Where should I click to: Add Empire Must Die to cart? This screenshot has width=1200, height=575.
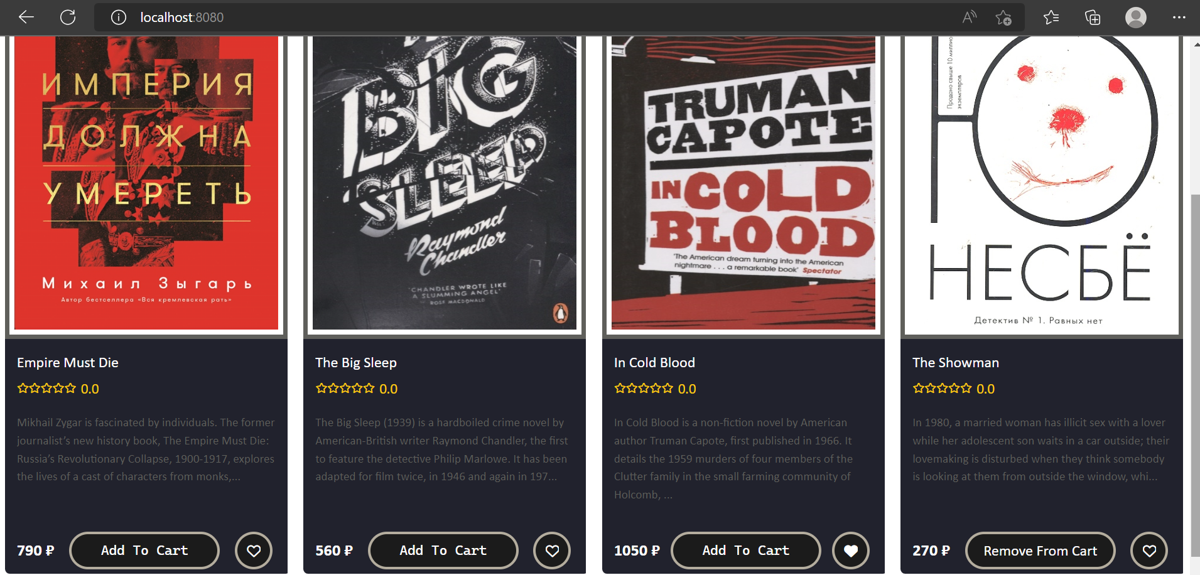point(144,551)
